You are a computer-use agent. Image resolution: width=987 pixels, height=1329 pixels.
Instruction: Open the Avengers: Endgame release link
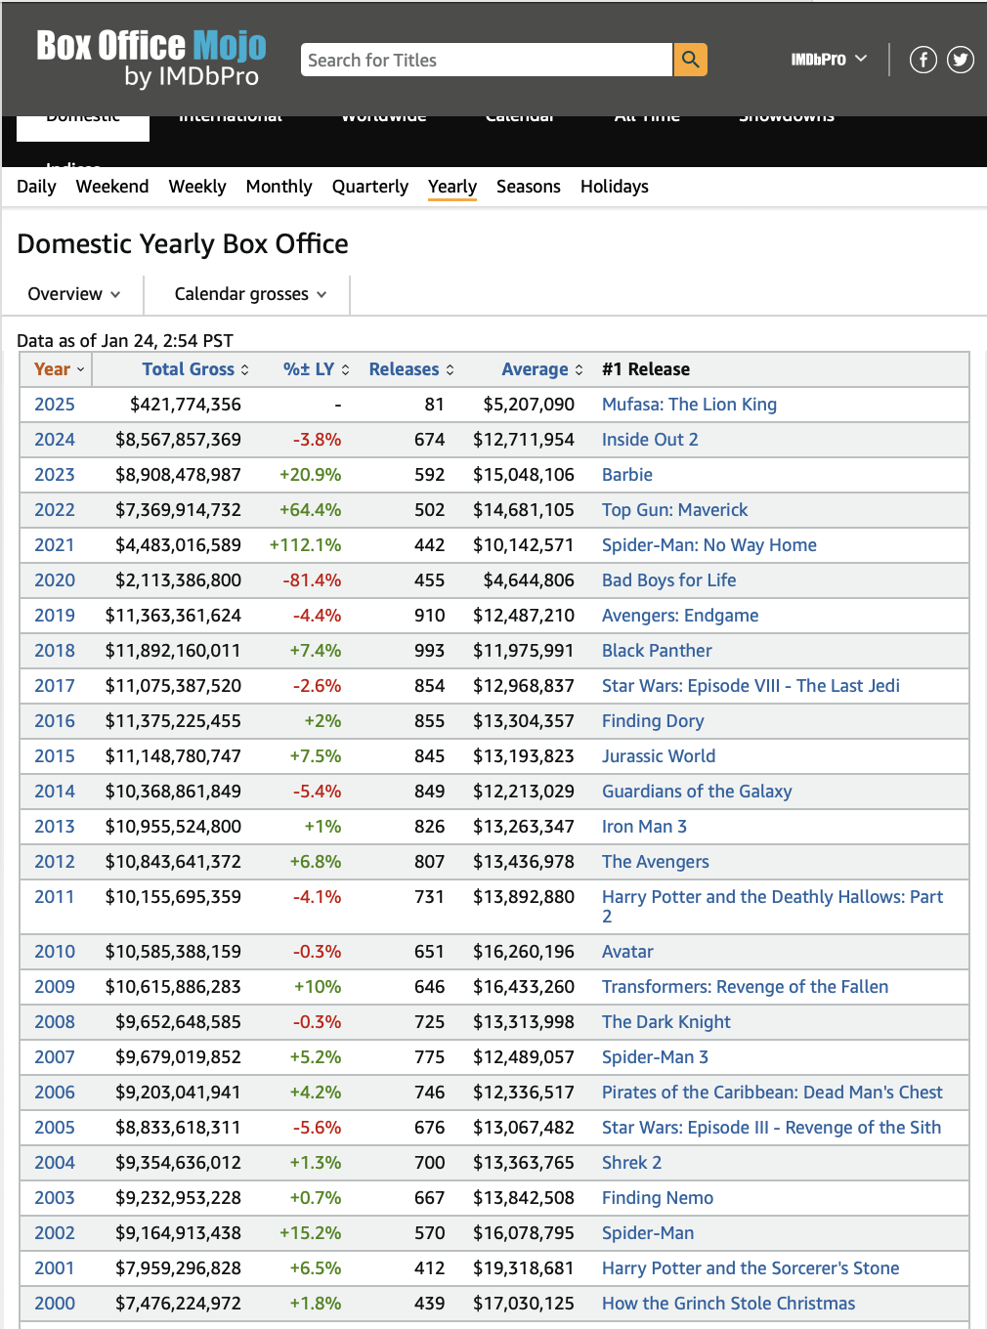point(680,616)
